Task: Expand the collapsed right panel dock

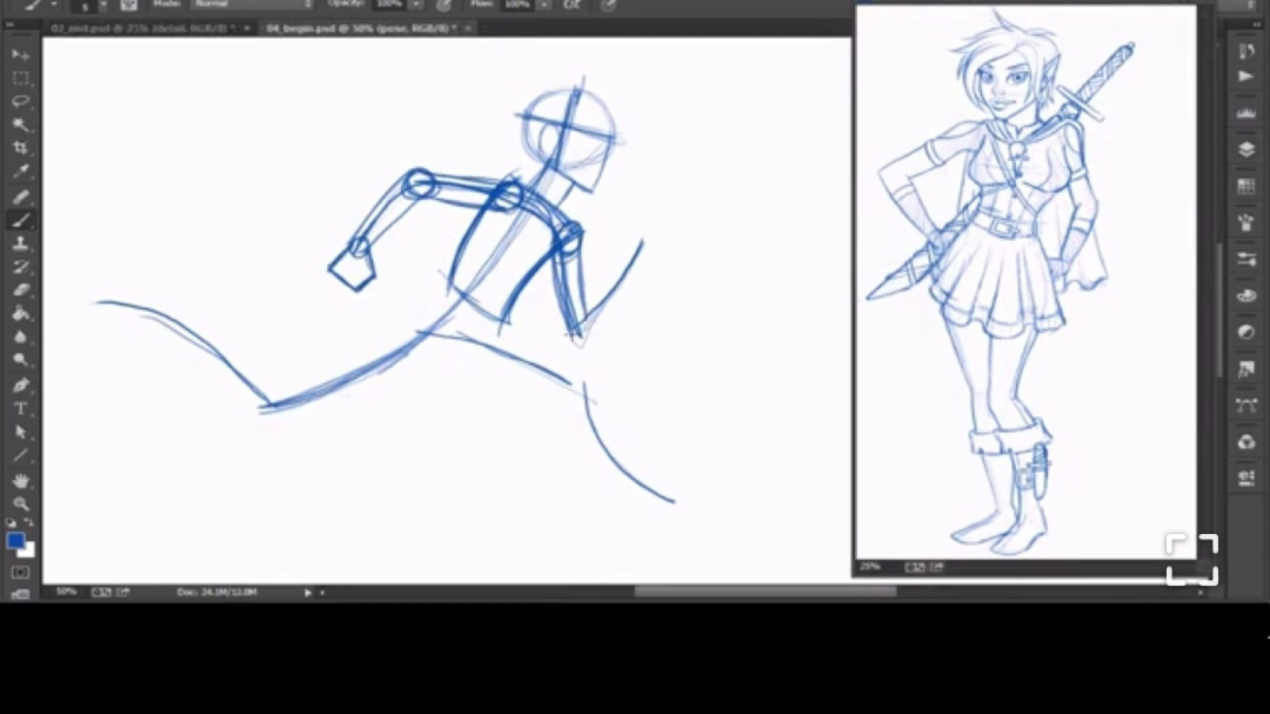Action: [1257, 25]
